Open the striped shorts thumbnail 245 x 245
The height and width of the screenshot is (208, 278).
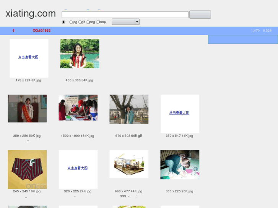tap(27, 169)
